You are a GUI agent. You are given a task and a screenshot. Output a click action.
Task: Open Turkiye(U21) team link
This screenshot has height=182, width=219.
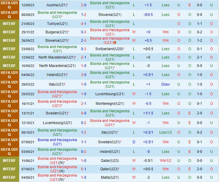57,24
